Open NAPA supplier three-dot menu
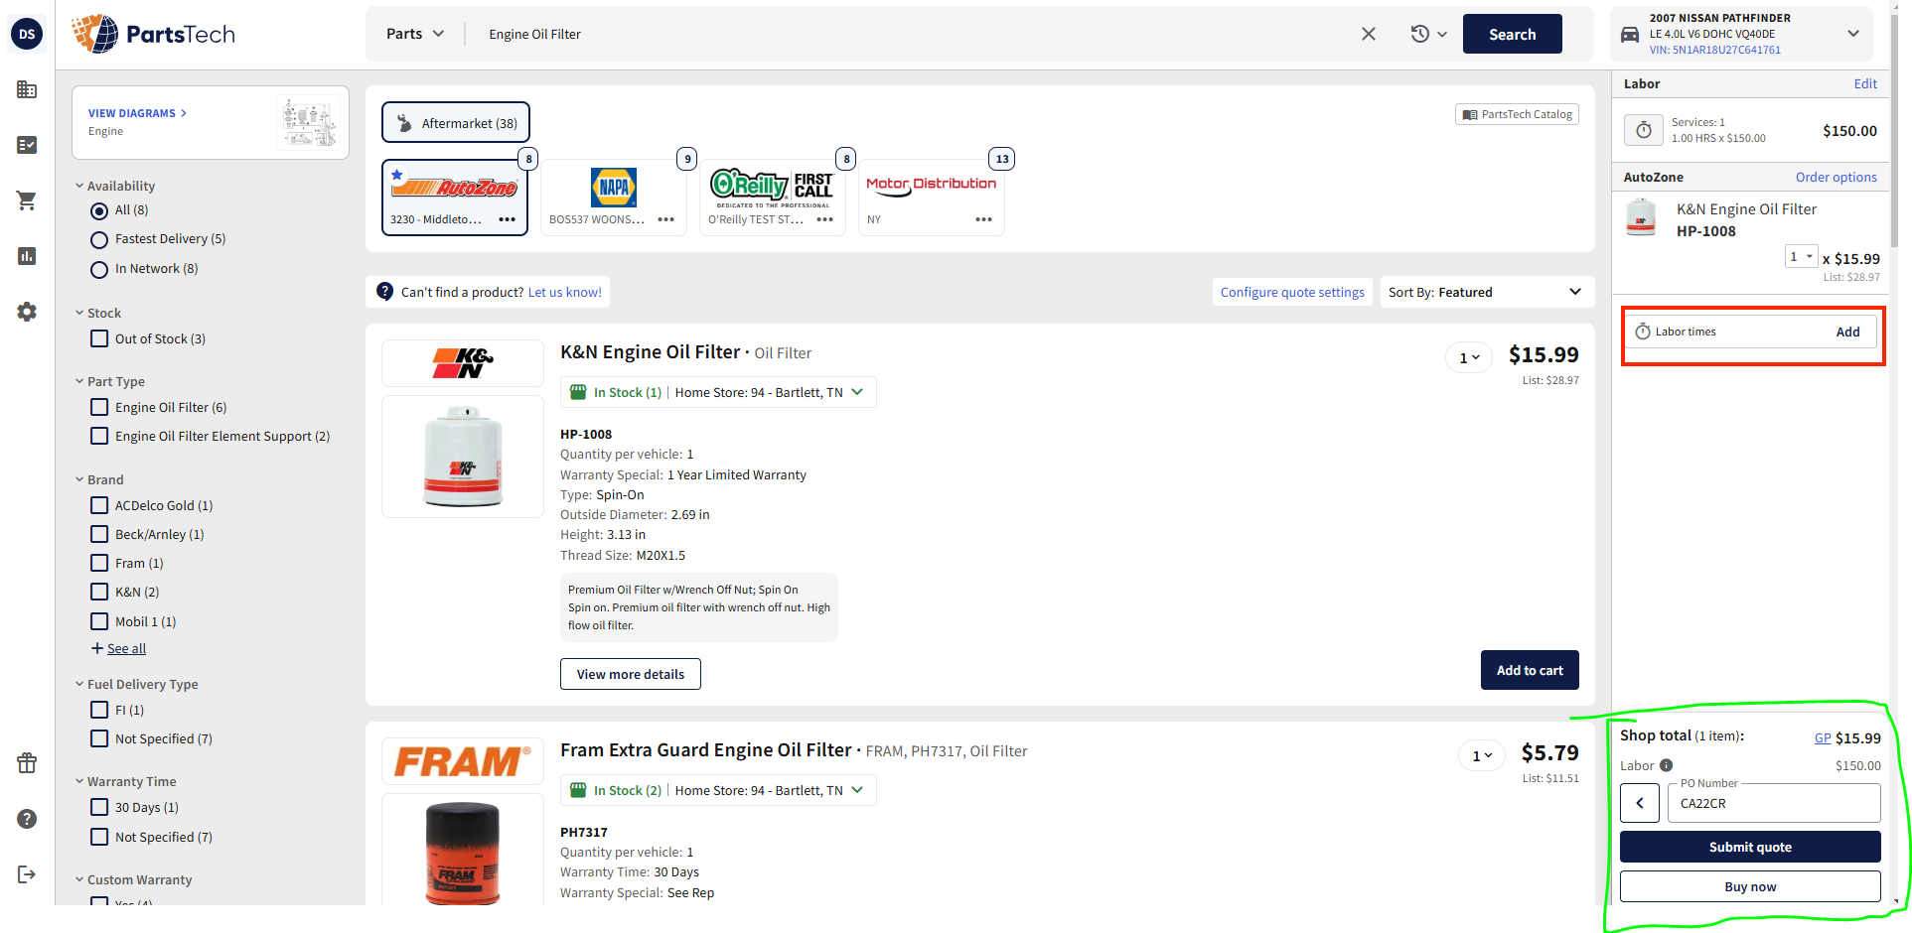The height and width of the screenshot is (933, 1912). [665, 219]
